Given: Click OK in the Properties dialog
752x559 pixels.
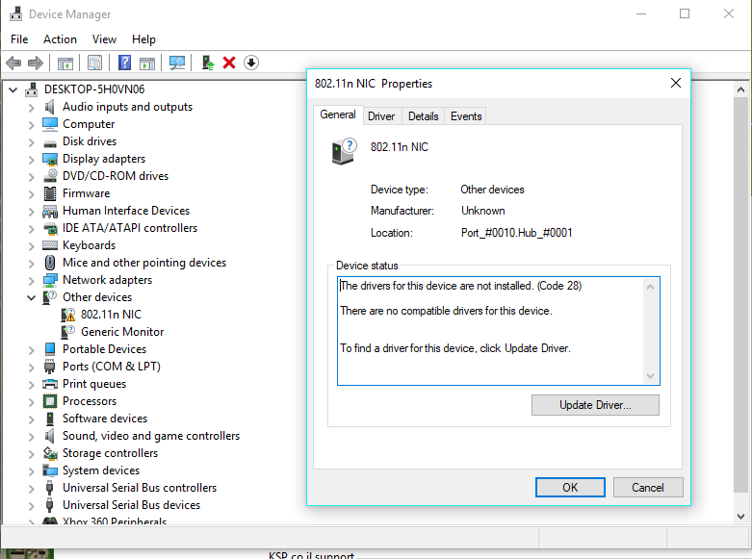Looking at the screenshot, I should tap(570, 487).
